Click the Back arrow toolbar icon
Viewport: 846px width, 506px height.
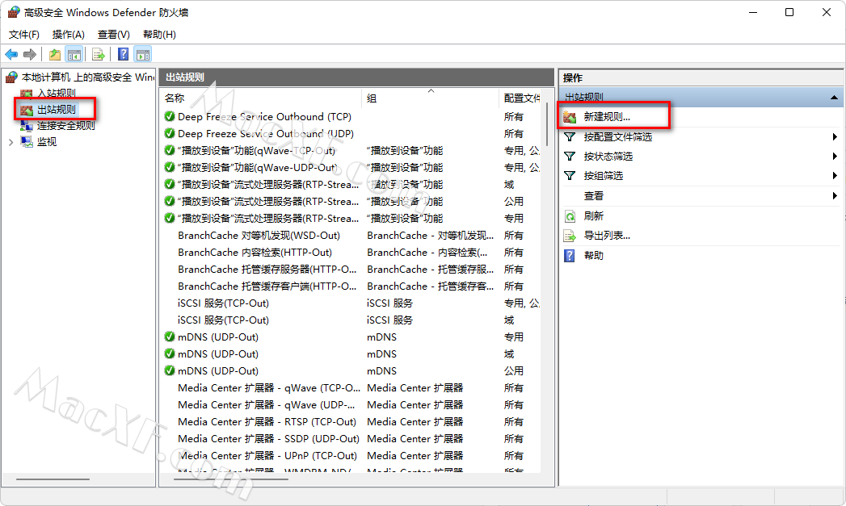point(11,54)
